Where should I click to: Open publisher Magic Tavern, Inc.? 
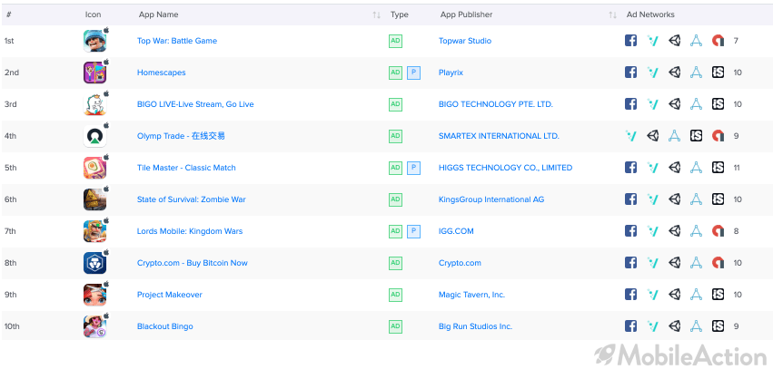(x=471, y=295)
